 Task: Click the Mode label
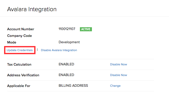tap(12, 42)
